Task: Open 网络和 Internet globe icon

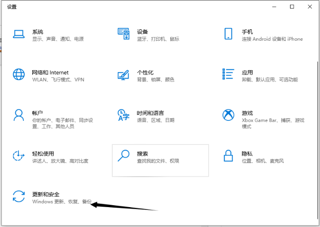Action: [x=19, y=75]
